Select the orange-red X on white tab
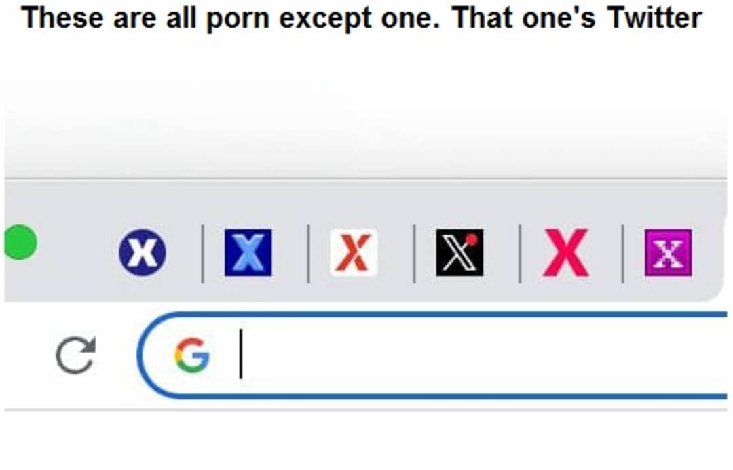The image size is (733, 470). coord(354,252)
